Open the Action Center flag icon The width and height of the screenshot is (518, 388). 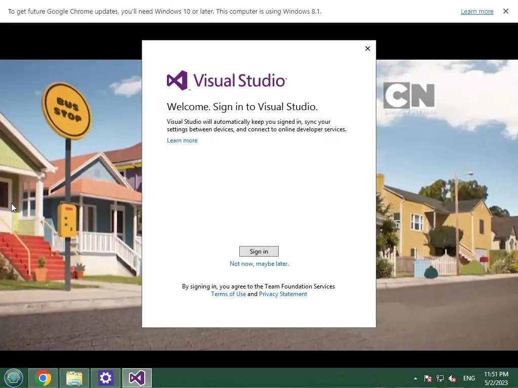tap(428, 378)
